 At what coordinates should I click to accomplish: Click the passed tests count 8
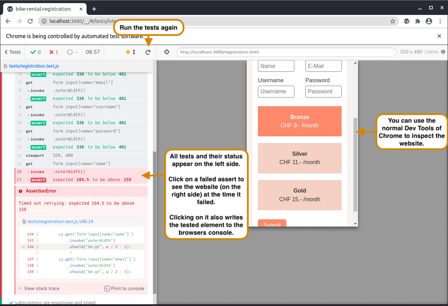tap(36, 52)
